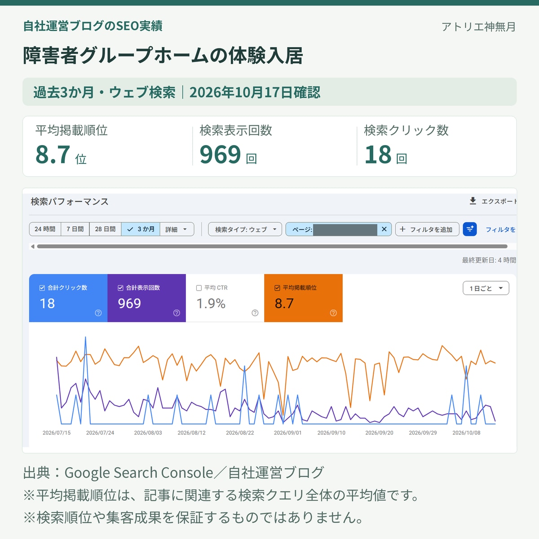Open the 詳細 date range dropdown
539x539 pixels.
point(177,229)
